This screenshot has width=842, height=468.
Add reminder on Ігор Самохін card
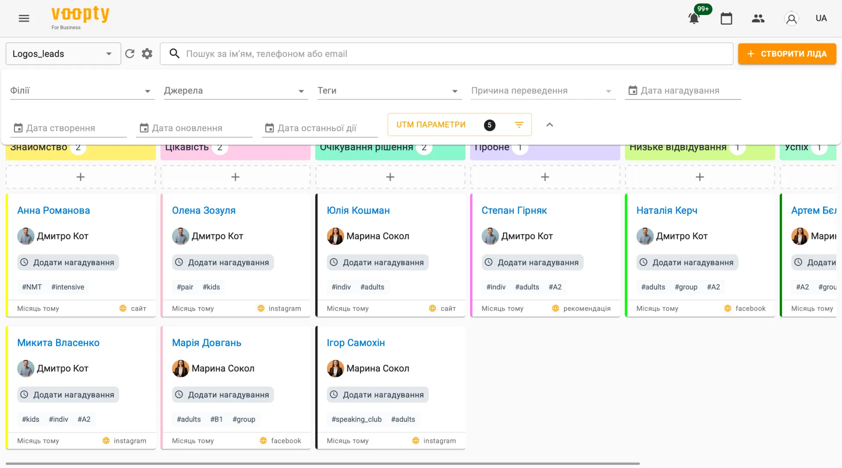click(378, 395)
